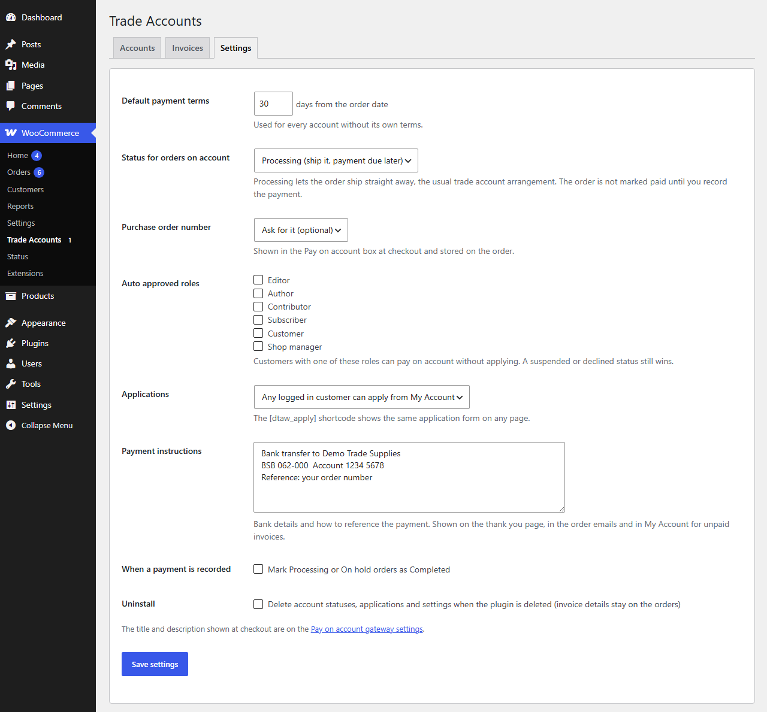Click the Collapse Menu arrow icon
Viewport: 767px width, 712px height.
11,425
